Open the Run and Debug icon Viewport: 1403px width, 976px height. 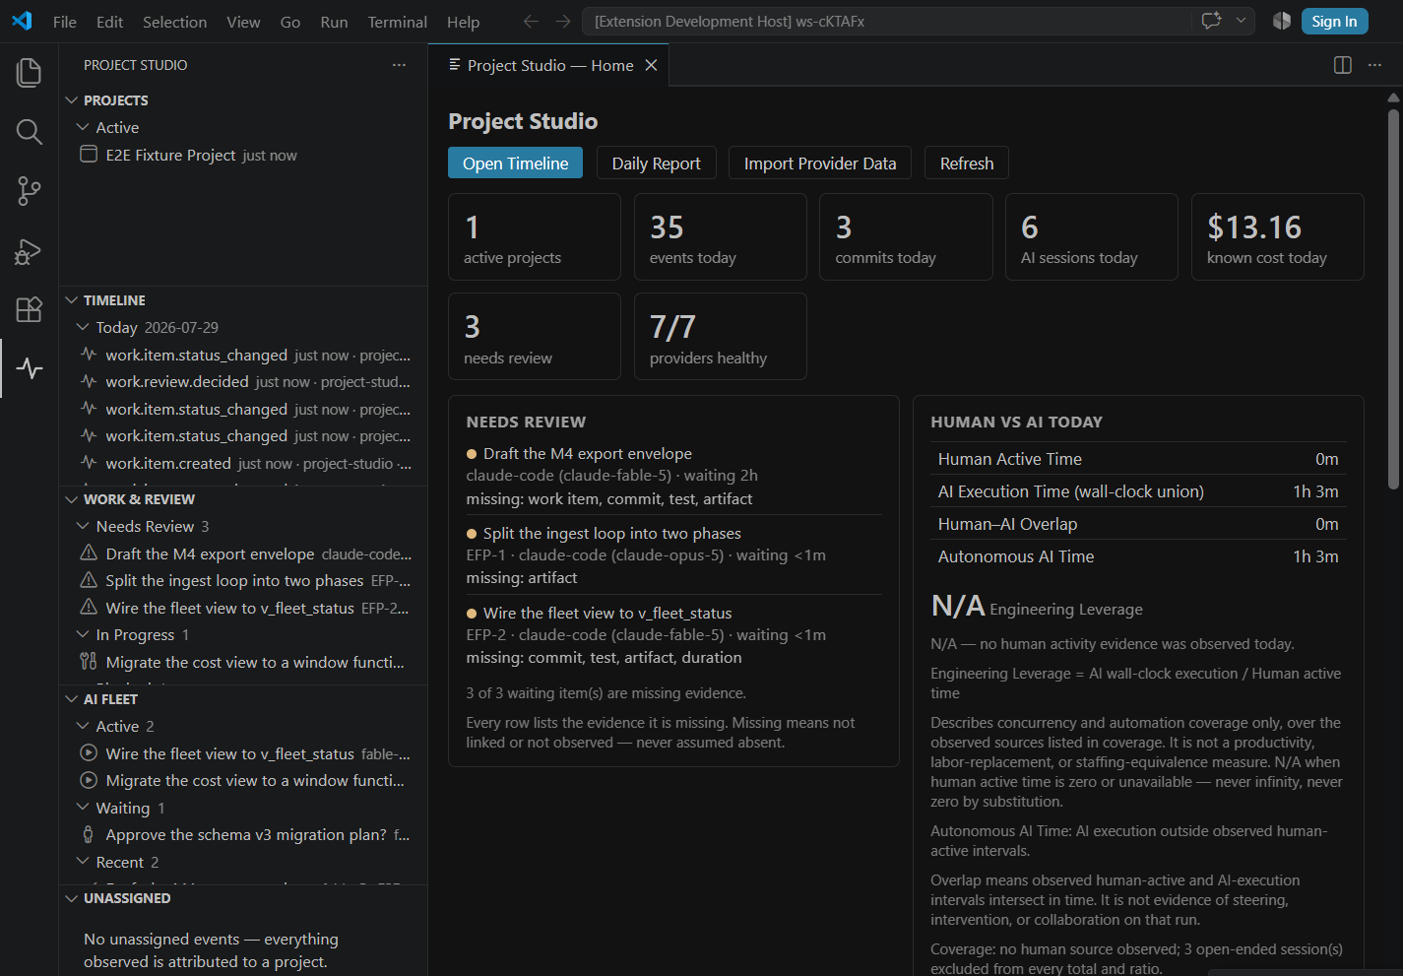pyautogui.click(x=30, y=251)
